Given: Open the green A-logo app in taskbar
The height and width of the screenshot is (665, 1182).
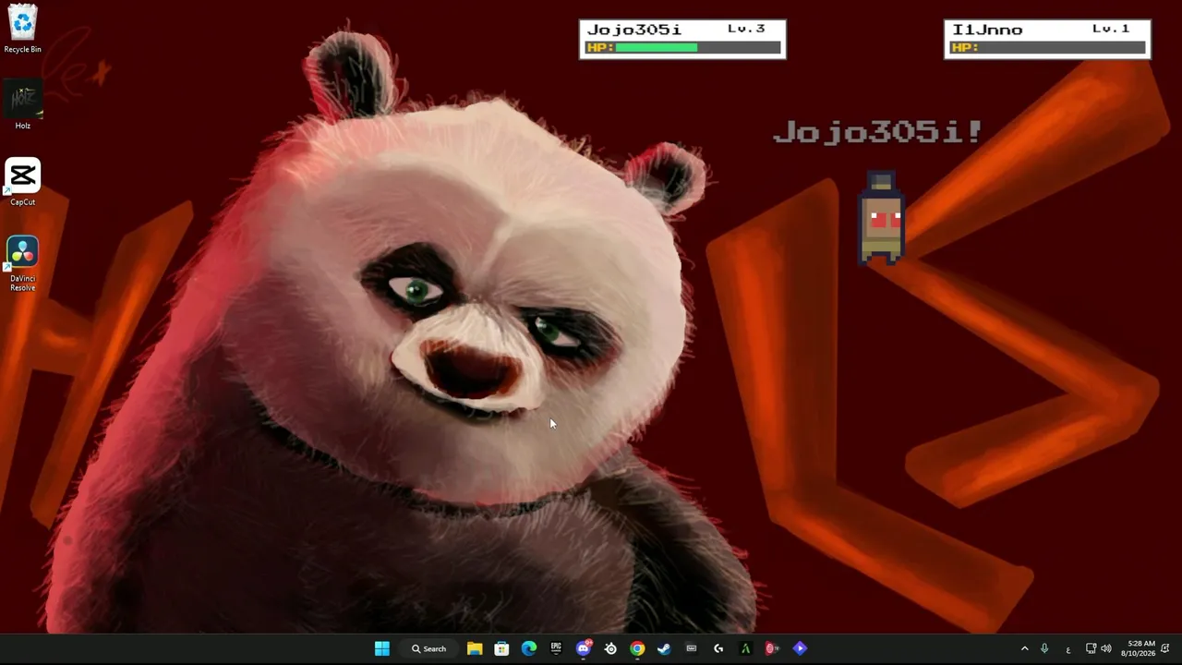Looking at the screenshot, I should tap(745, 648).
